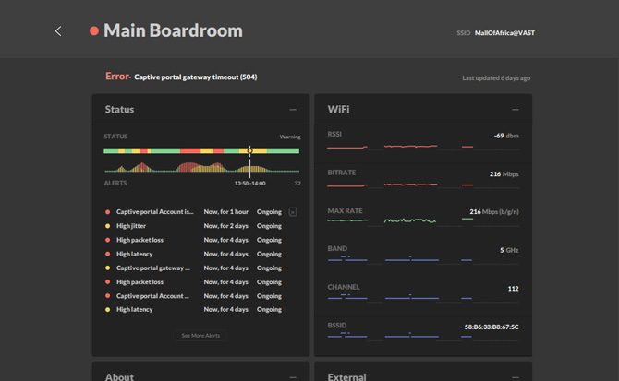This screenshot has width=619, height=381.
Task: Click the timeline marker handle on status bar
Action: pyautogui.click(x=249, y=150)
